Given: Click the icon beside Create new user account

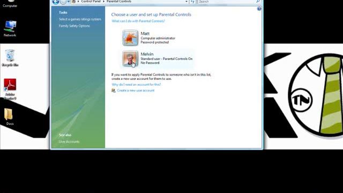Looking at the screenshot, I should (x=113, y=91).
